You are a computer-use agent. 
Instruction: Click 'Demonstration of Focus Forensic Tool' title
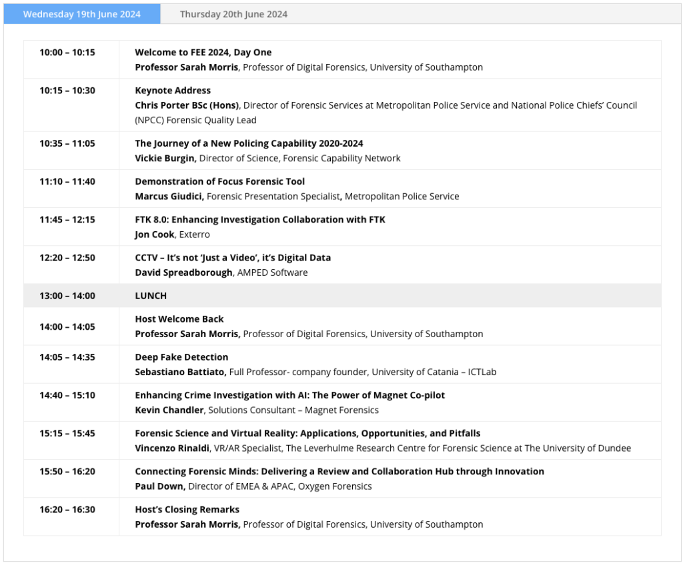220,181
